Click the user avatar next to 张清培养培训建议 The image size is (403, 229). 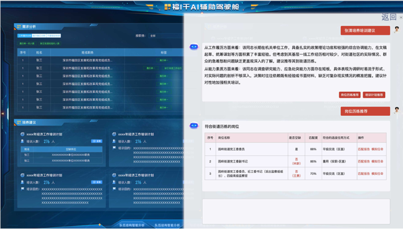point(397,29)
